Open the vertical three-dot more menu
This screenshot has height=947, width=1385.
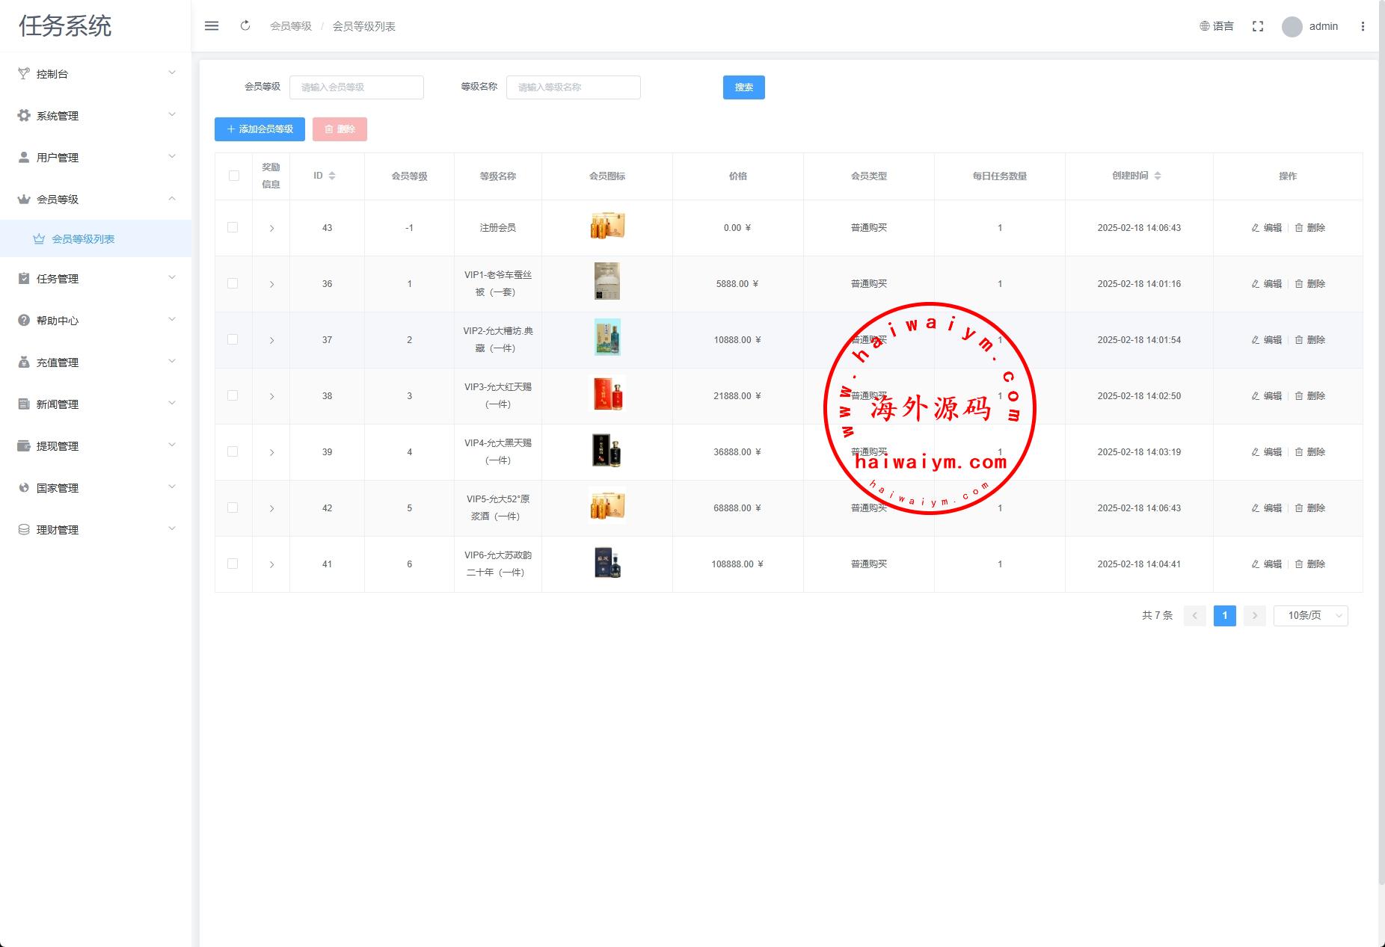(1363, 26)
